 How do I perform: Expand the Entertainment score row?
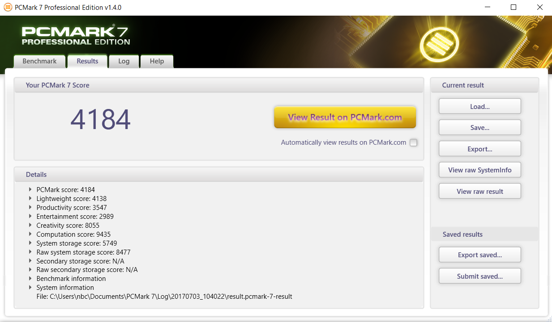coord(30,217)
